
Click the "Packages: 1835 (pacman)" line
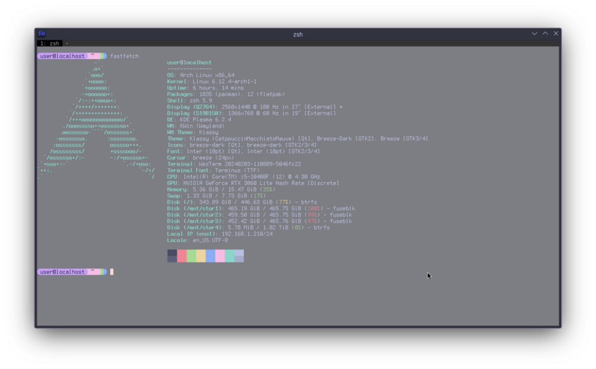tap(226, 94)
